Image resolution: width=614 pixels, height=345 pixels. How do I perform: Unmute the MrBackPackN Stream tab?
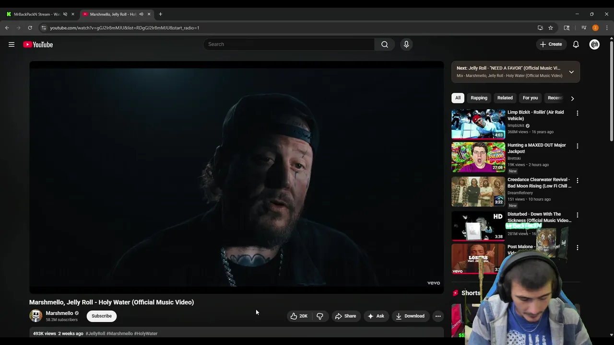click(65, 14)
